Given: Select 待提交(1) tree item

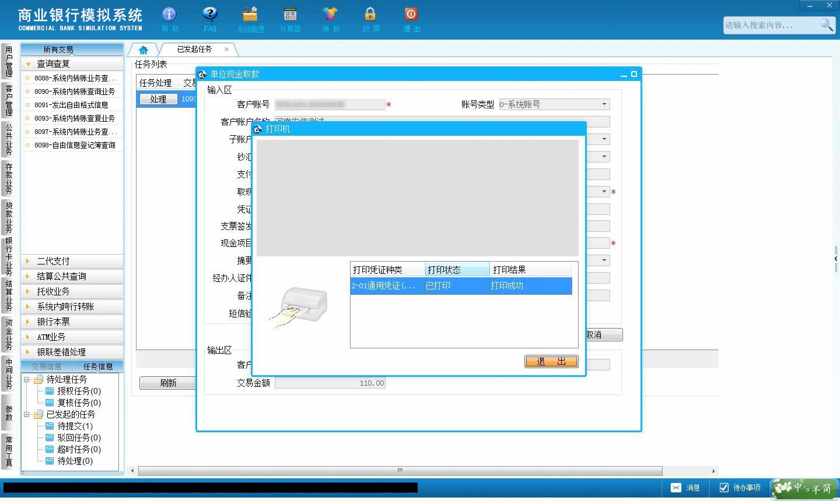Looking at the screenshot, I should click(x=75, y=426).
